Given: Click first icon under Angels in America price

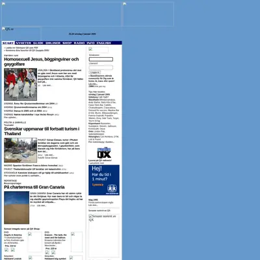Looking at the screenshot, I should tap(6, 250).
